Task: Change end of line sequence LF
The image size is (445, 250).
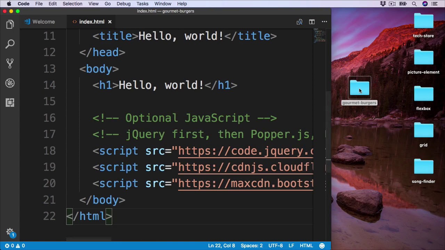Action: click(291, 245)
